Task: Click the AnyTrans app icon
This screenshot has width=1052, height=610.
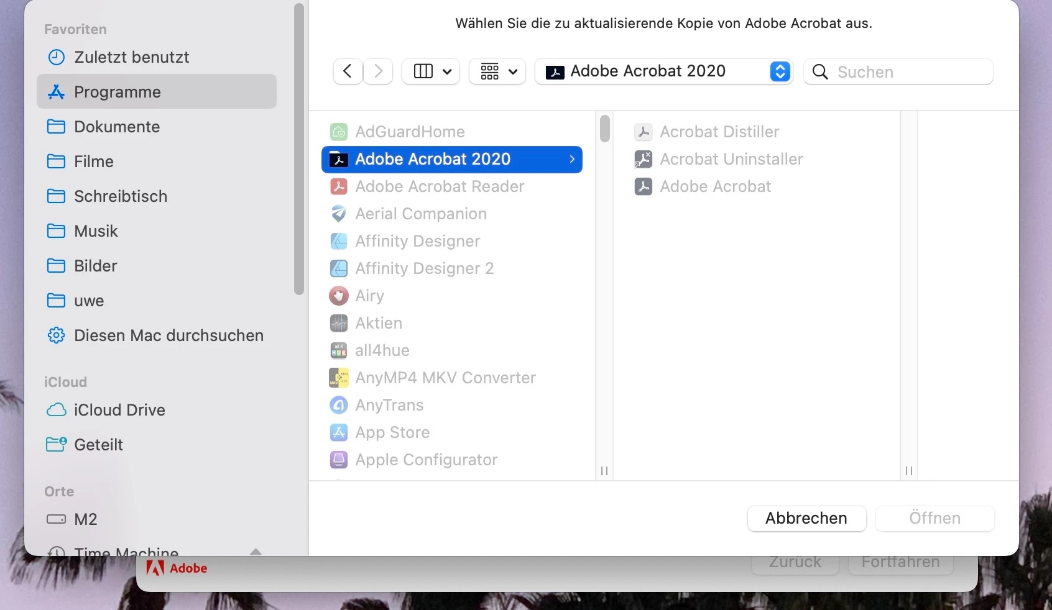Action: [339, 405]
